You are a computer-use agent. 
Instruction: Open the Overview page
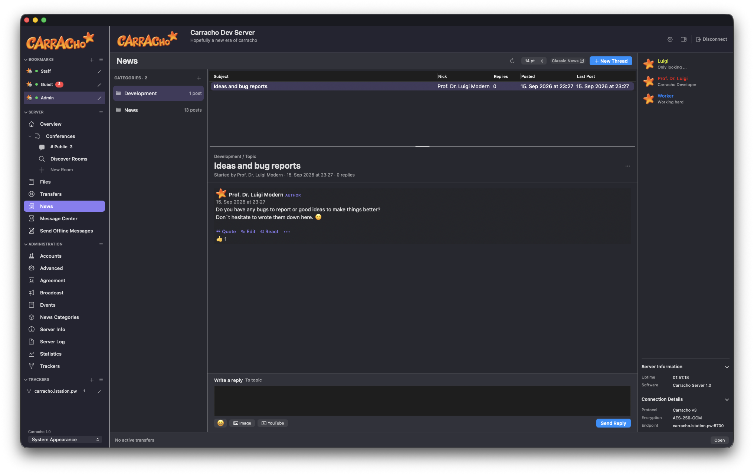pyautogui.click(x=64, y=124)
